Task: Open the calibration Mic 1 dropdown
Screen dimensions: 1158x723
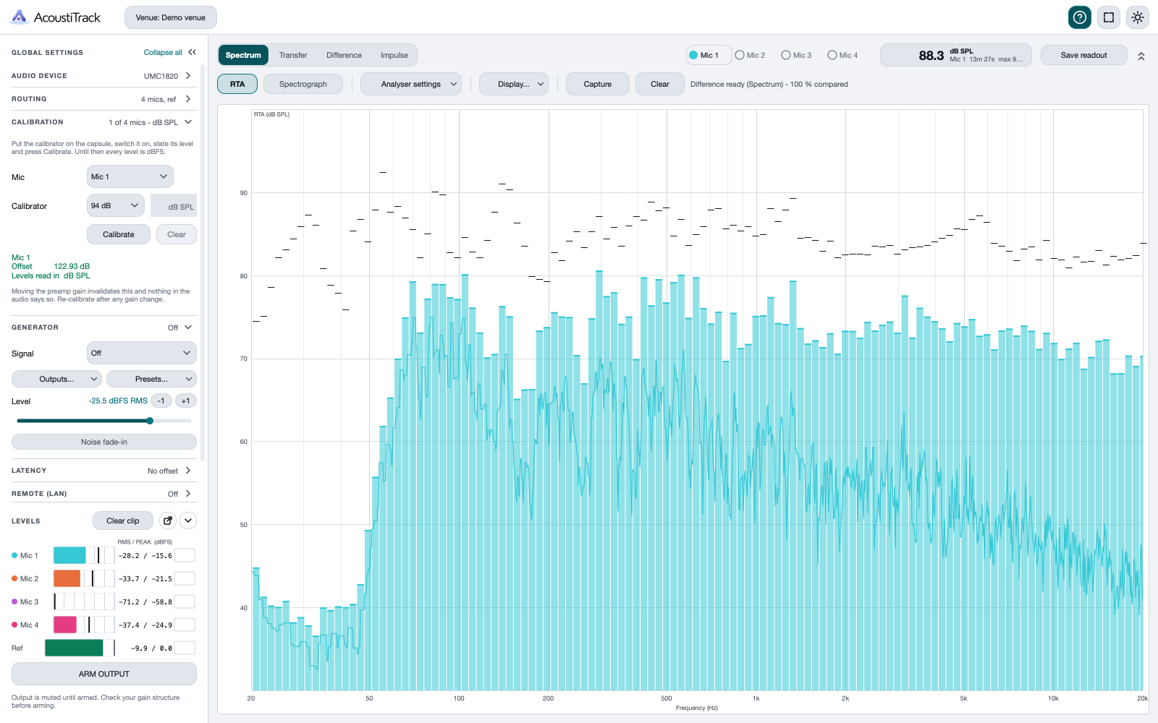Action: (x=130, y=176)
